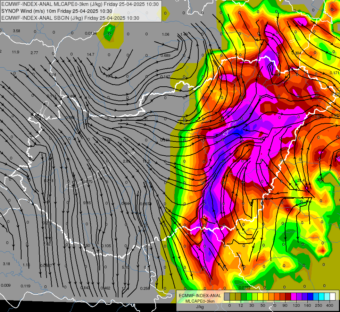This screenshot has height=312, width=340.
Task: Click the map value 1.74
Action: [x=52, y=75]
